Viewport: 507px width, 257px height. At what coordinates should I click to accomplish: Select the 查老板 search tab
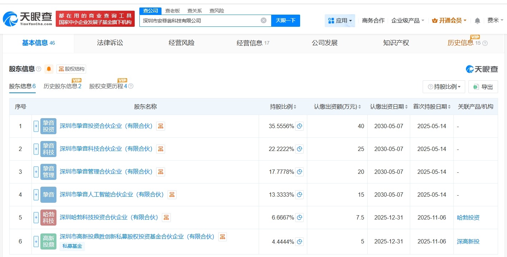(x=173, y=11)
